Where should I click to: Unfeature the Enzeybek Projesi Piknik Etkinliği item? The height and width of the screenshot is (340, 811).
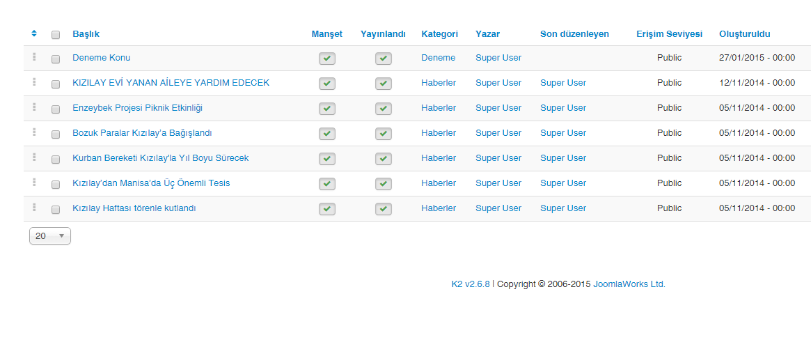(x=327, y=109)
